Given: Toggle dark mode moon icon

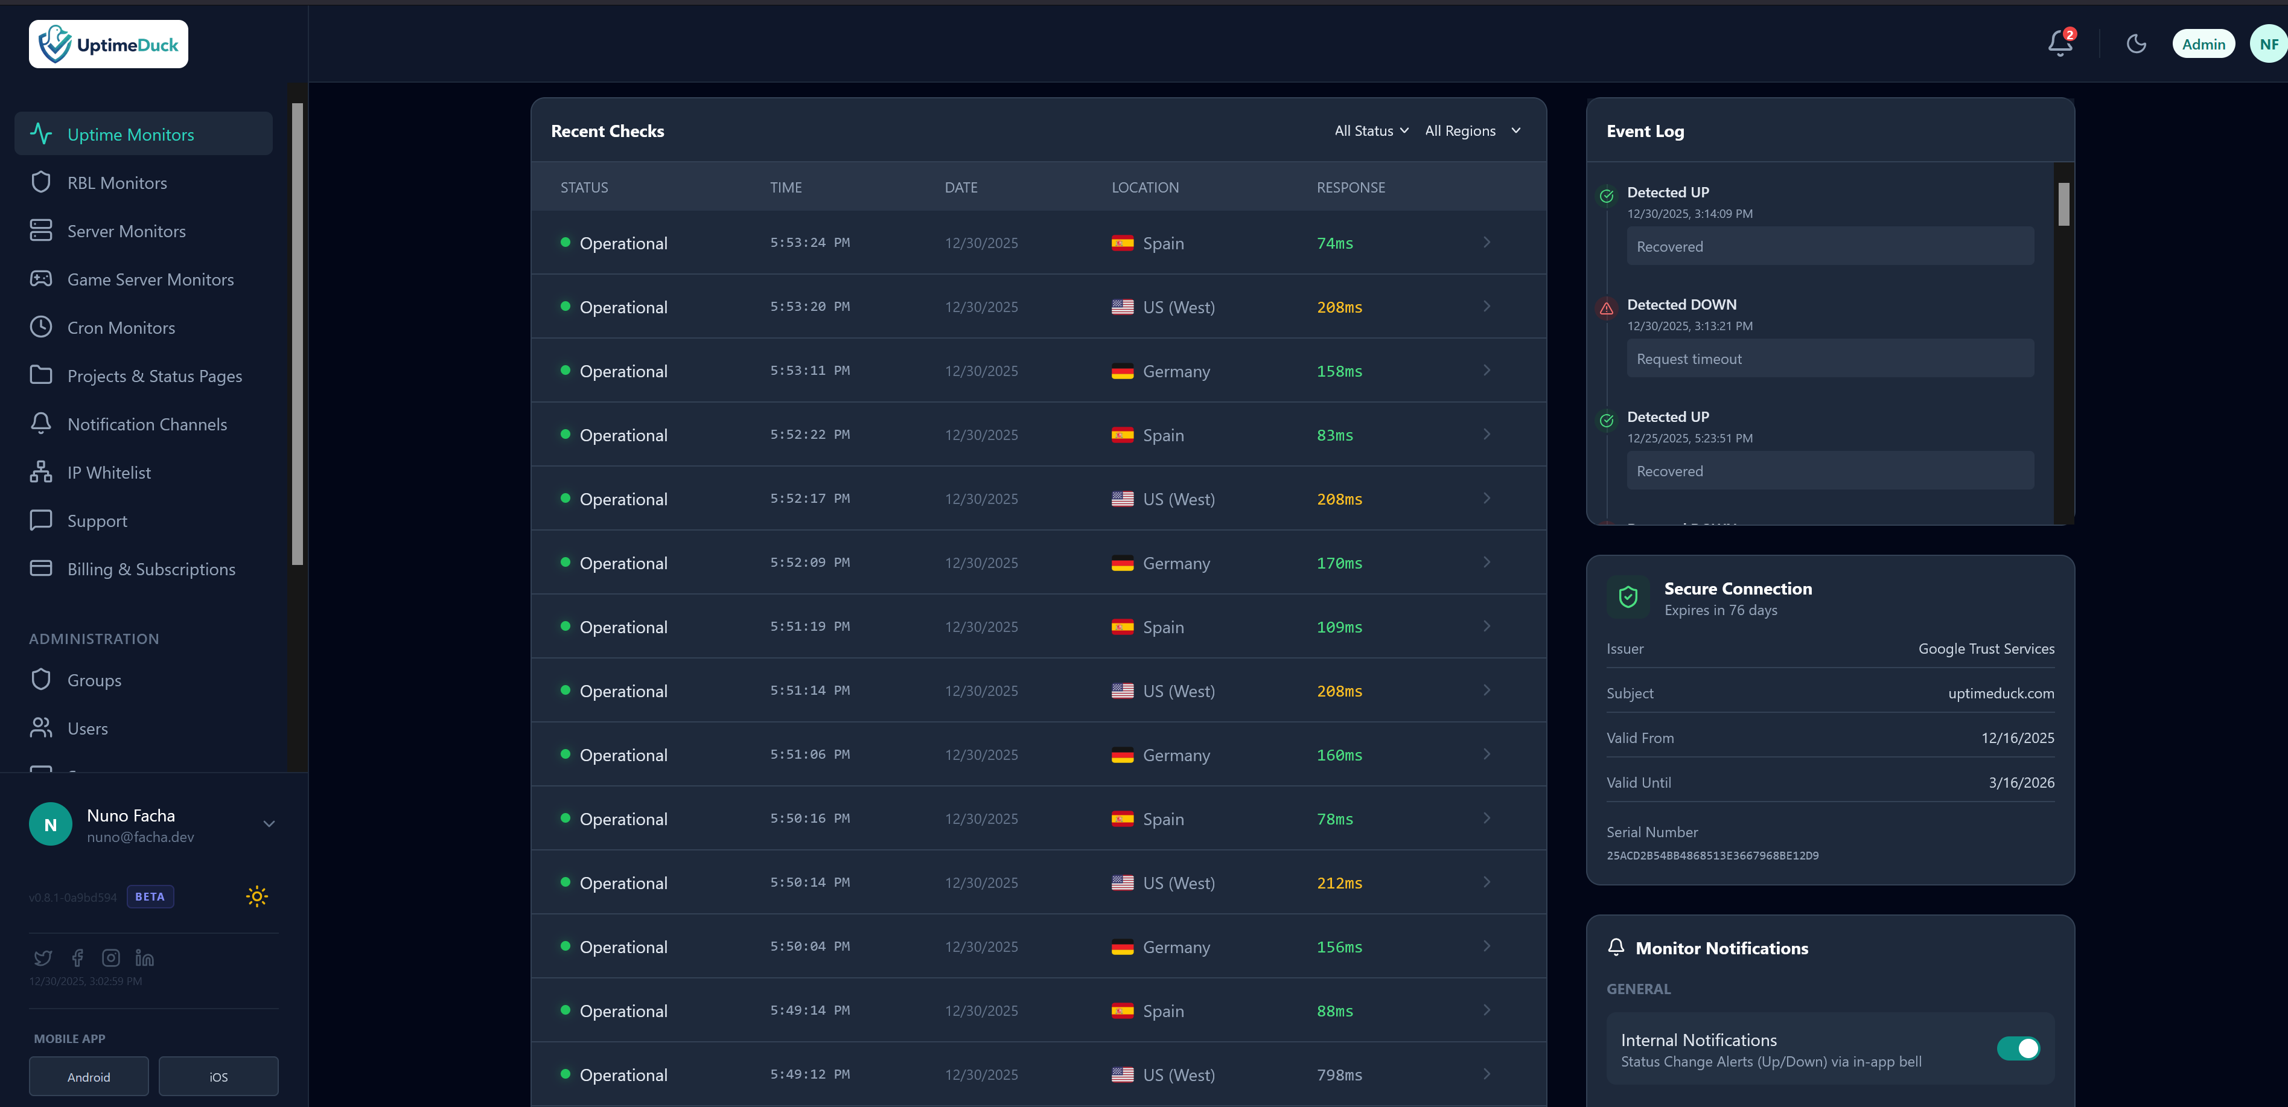Looking at the screenshot, I should pyautogui.click(x=2136, y=43).
